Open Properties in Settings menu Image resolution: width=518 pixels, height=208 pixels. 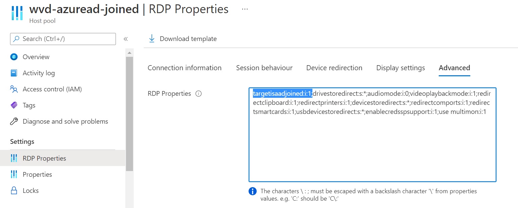pyautogui.click(x=37, y=174)
